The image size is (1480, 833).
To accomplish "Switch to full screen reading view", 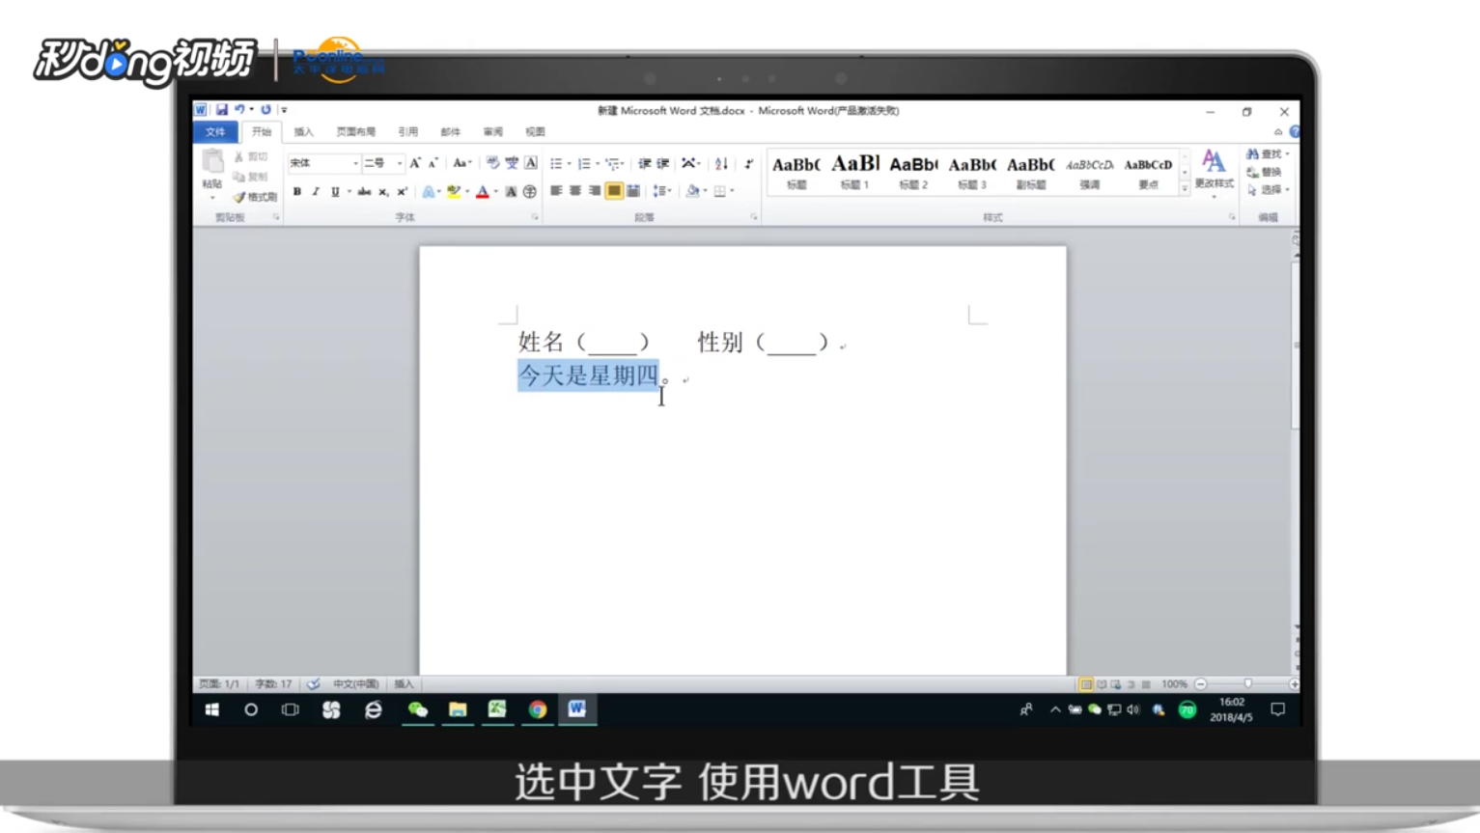I will (1102, 683).
